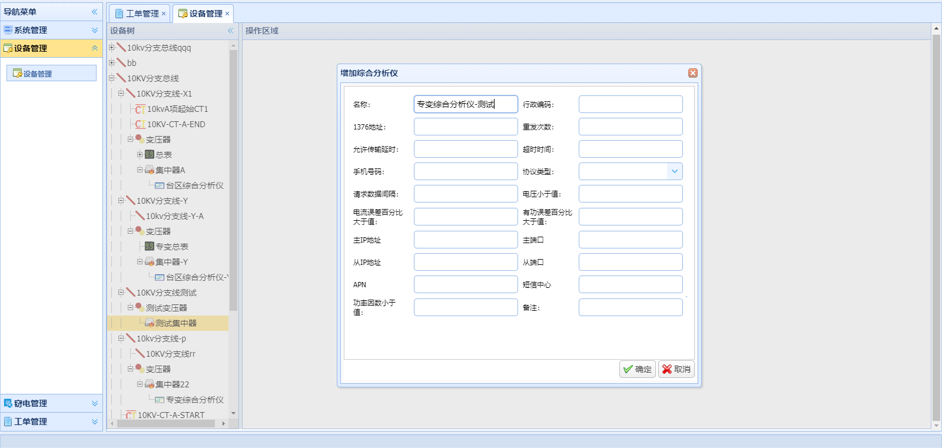Focus the 超时时间 input field
942x448 pixels.
coord(631,149)
